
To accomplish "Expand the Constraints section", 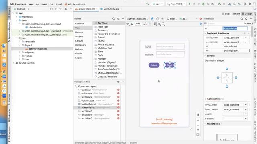I will coord(206,99).
